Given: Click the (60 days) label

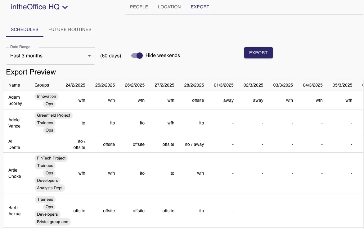Looking at the screenshot, I should click(111, 56).
